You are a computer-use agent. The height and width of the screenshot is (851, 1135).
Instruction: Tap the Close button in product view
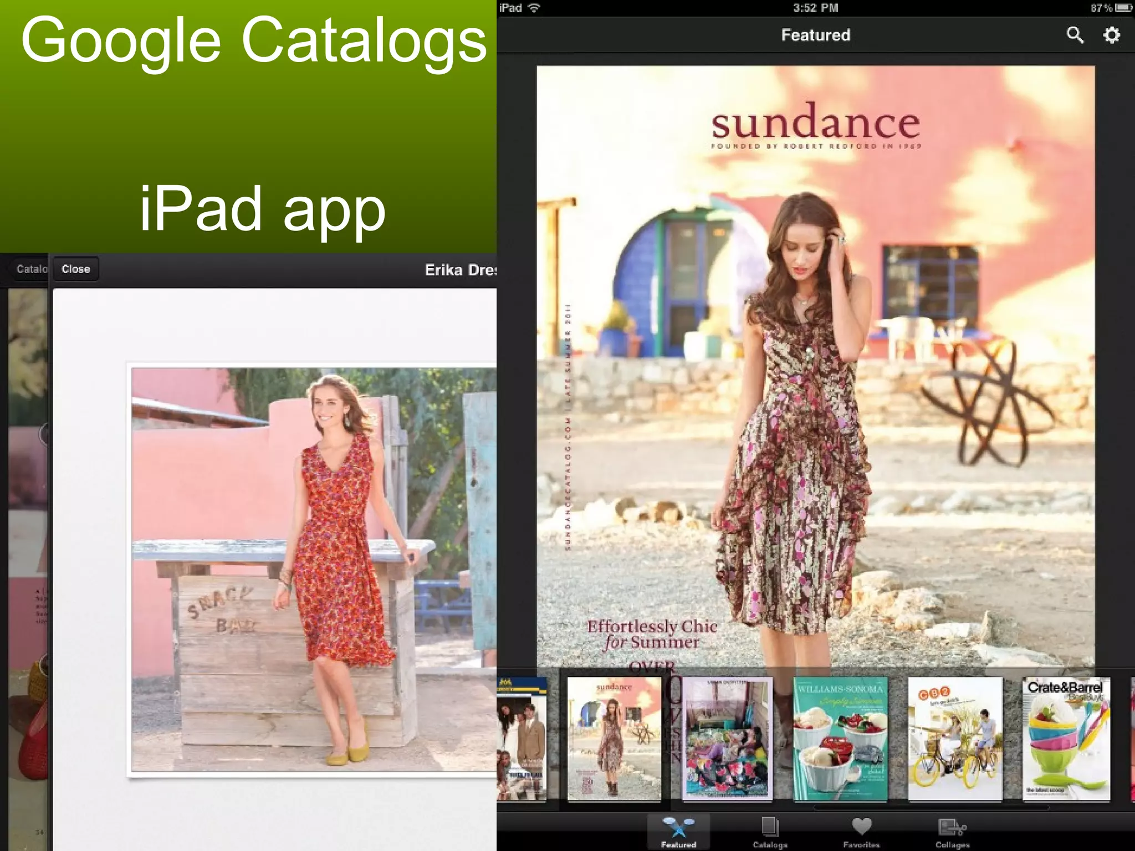click(76, 269)
